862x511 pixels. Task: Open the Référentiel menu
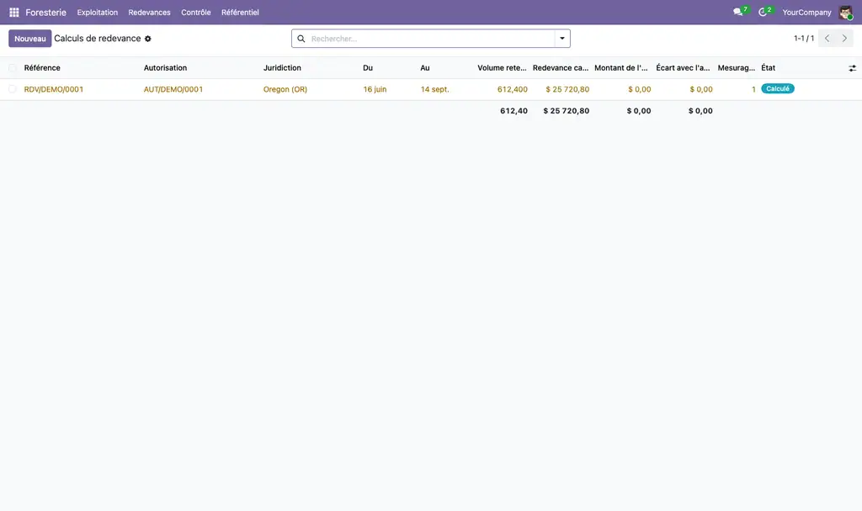(240, 12)
